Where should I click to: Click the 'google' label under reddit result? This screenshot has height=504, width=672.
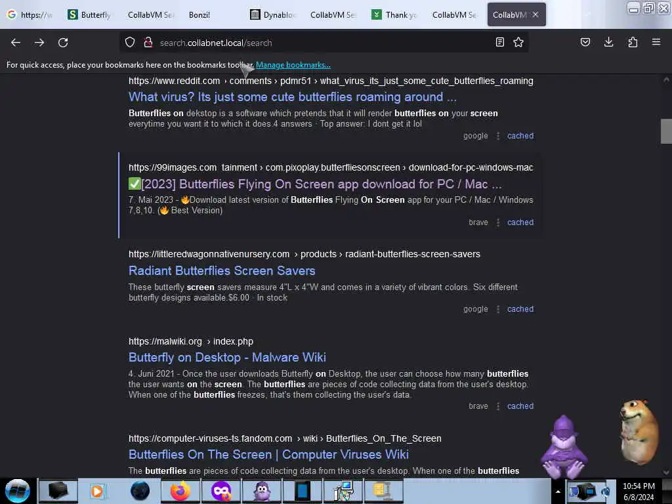click(x=475, y=136)
